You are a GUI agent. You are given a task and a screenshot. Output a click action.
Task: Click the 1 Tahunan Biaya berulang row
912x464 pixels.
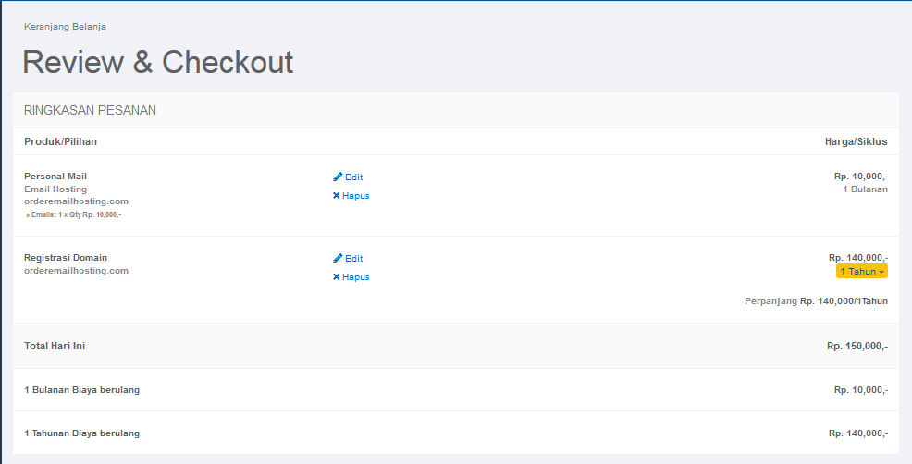click(456, 433)
